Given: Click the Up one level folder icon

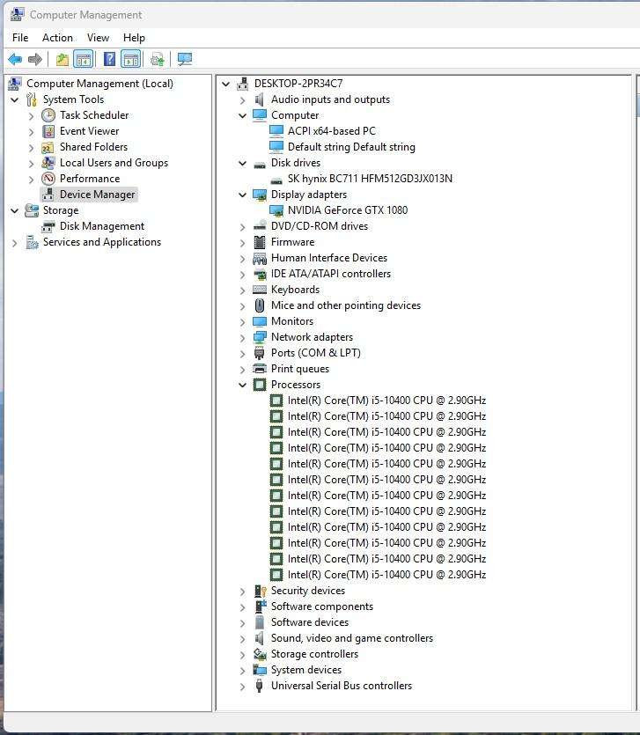Looking at the screenshot, I should tap(62, 59).
